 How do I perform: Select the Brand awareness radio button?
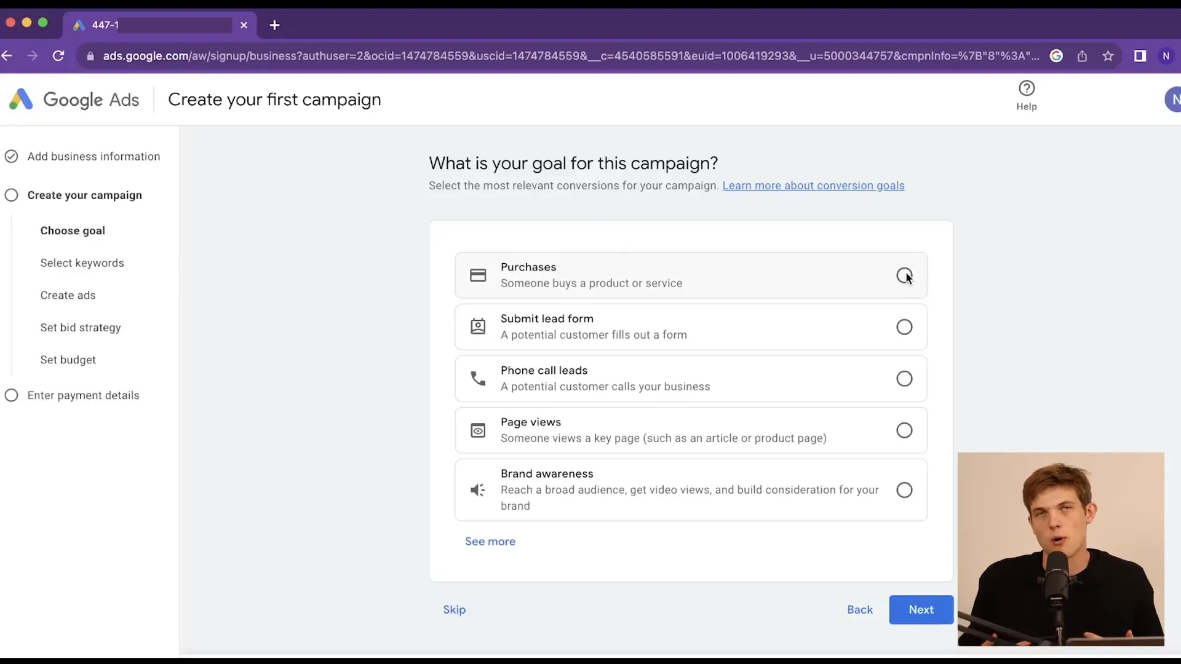(x=903, y=489)
